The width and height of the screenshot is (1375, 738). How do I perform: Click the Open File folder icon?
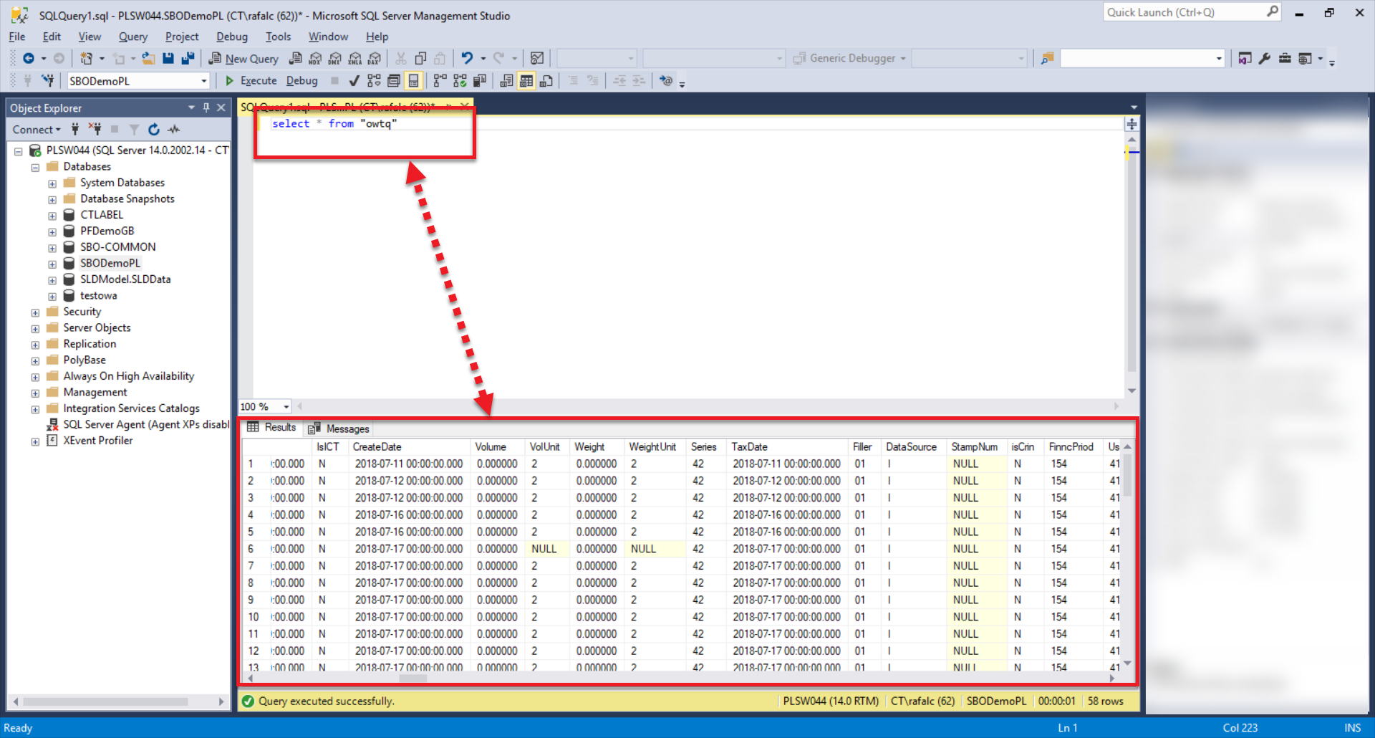point(148,59)
